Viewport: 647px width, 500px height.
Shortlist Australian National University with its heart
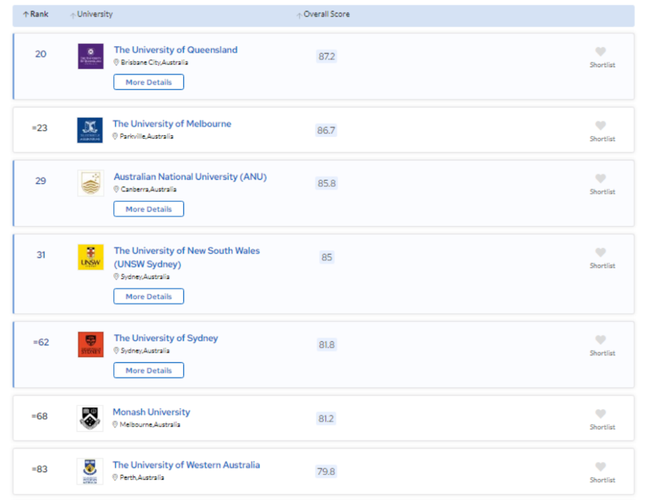tap(600, 178)
